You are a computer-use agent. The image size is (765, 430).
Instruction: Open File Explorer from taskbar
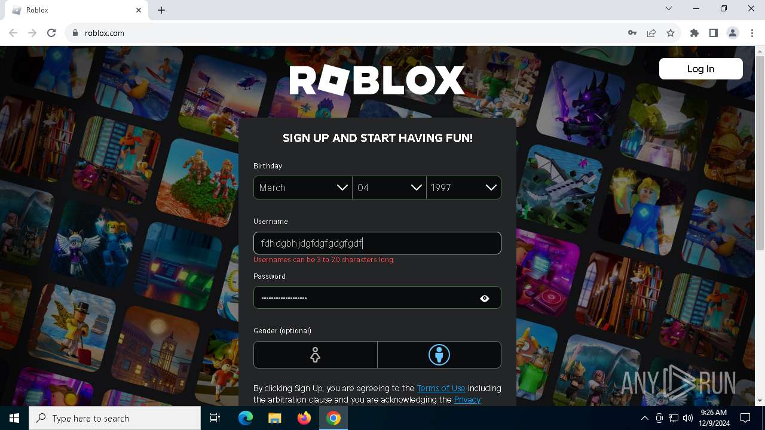[275, 418]
